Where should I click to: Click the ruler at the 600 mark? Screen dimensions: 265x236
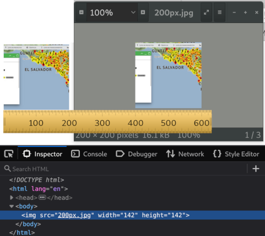click(202, 123)
